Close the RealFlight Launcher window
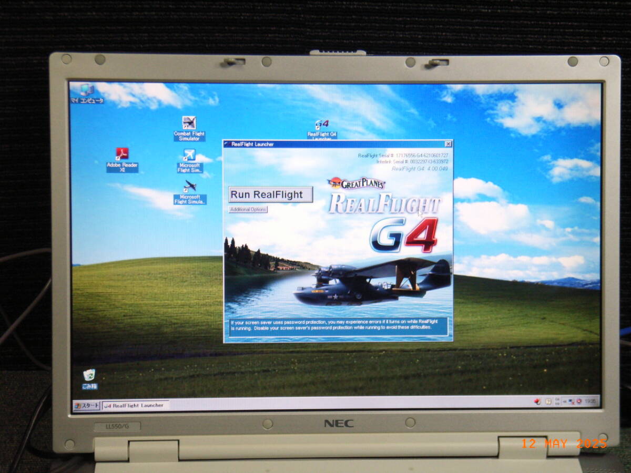The width and height of the screenshot is (631, 473). [448, 143]
